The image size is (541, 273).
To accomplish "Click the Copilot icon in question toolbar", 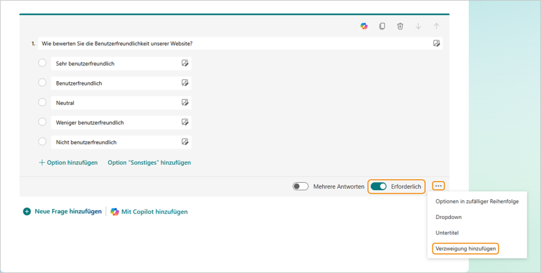I will (x=364, y=26).
